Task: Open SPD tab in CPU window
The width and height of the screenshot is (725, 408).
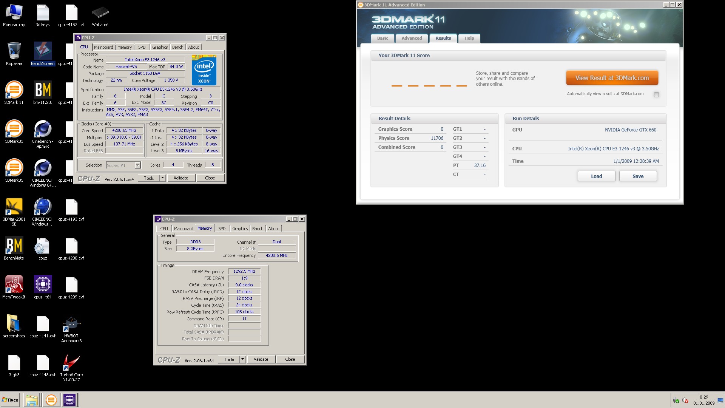Action: tap(142, 47)
